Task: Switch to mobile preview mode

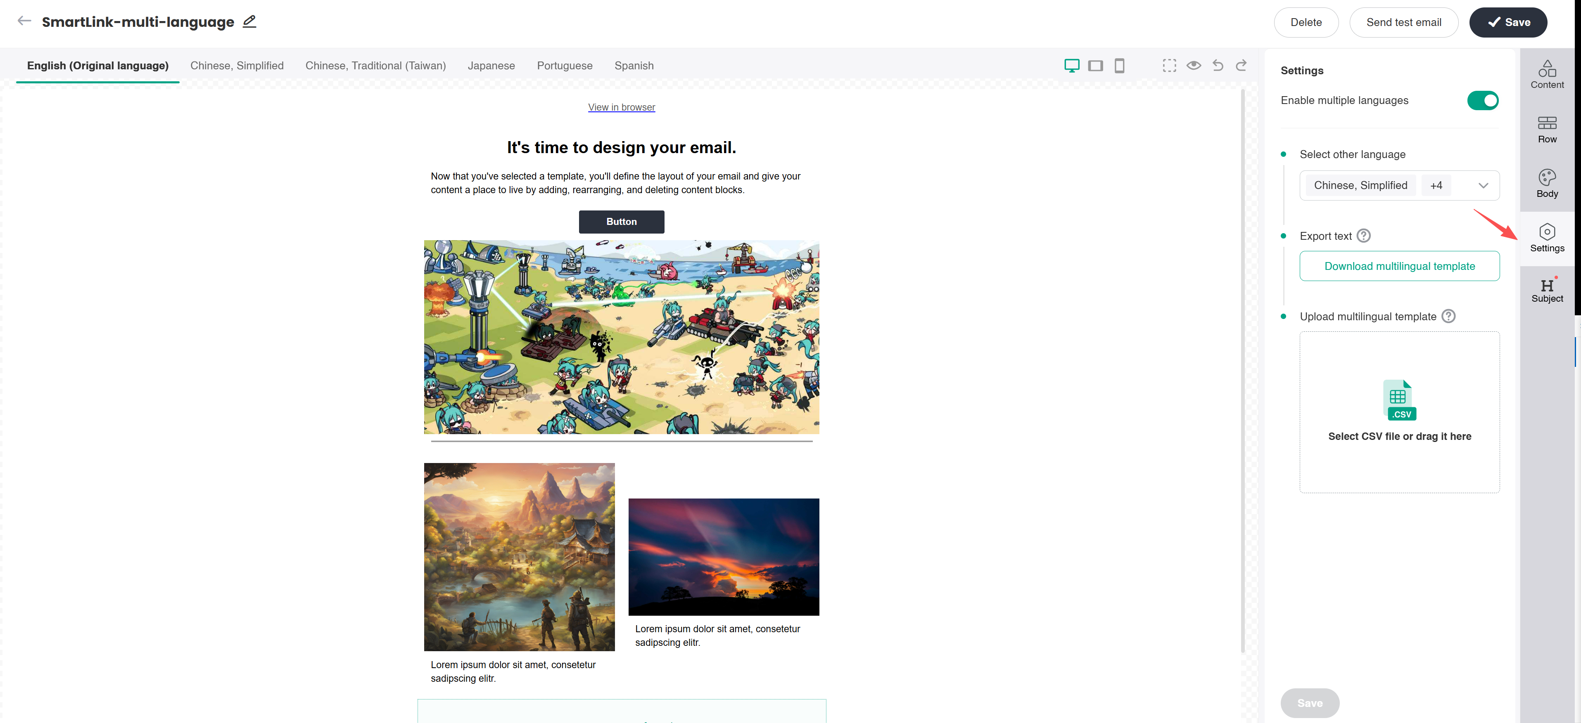Action: point(1120,66)
